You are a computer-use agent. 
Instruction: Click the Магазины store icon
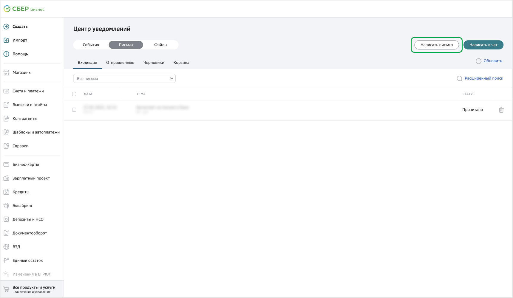pyautogui.click(x=6, y=72)
